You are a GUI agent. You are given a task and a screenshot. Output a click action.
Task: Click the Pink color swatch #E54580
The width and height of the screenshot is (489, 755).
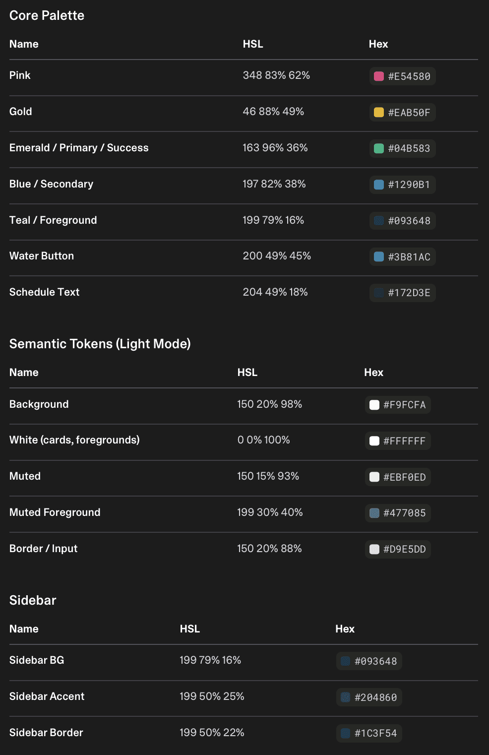379,76
